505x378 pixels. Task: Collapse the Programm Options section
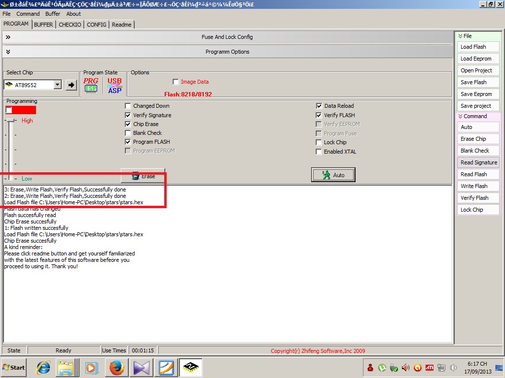[x=8, y=52]
